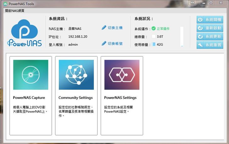Open Community Settings globe thumbnail
The image size is (229, 144).
tap(76, 75)
